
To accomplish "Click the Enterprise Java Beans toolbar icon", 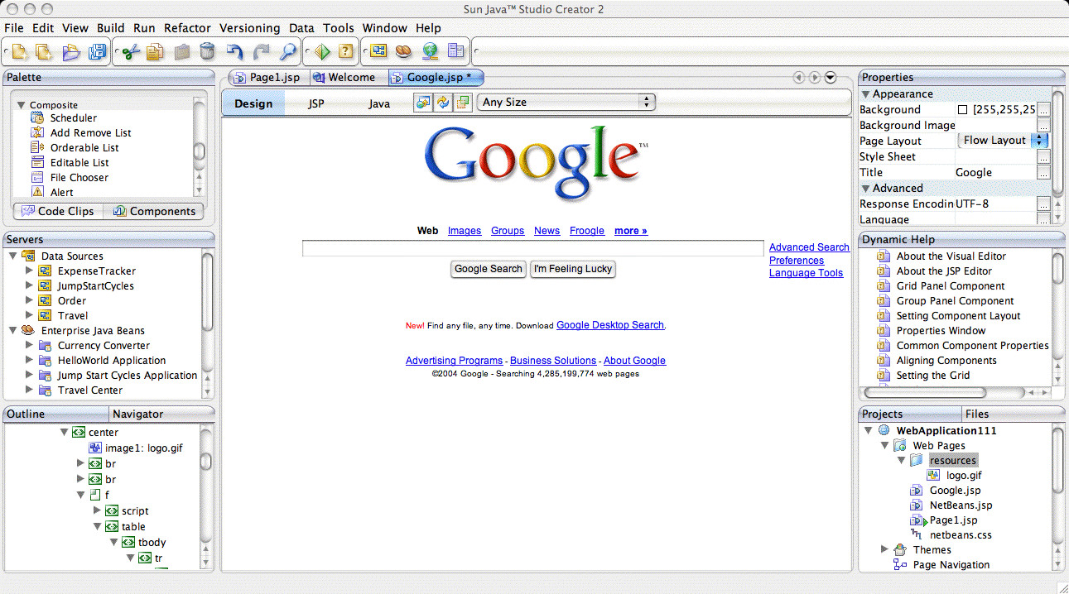I will pos(403,52).
